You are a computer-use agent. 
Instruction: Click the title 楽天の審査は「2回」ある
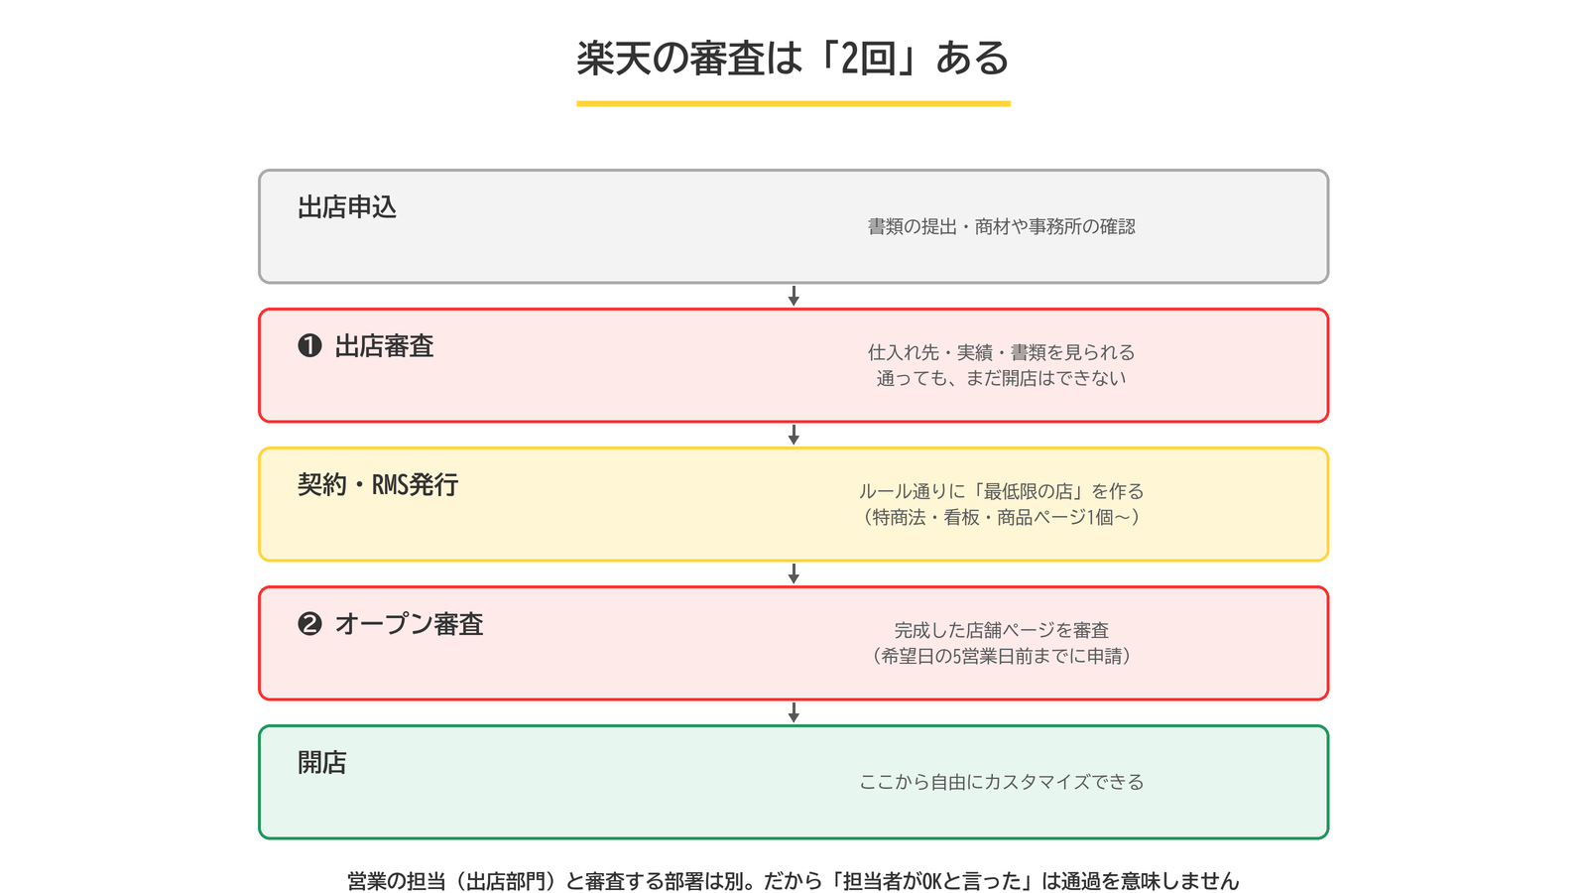[793, 59]
